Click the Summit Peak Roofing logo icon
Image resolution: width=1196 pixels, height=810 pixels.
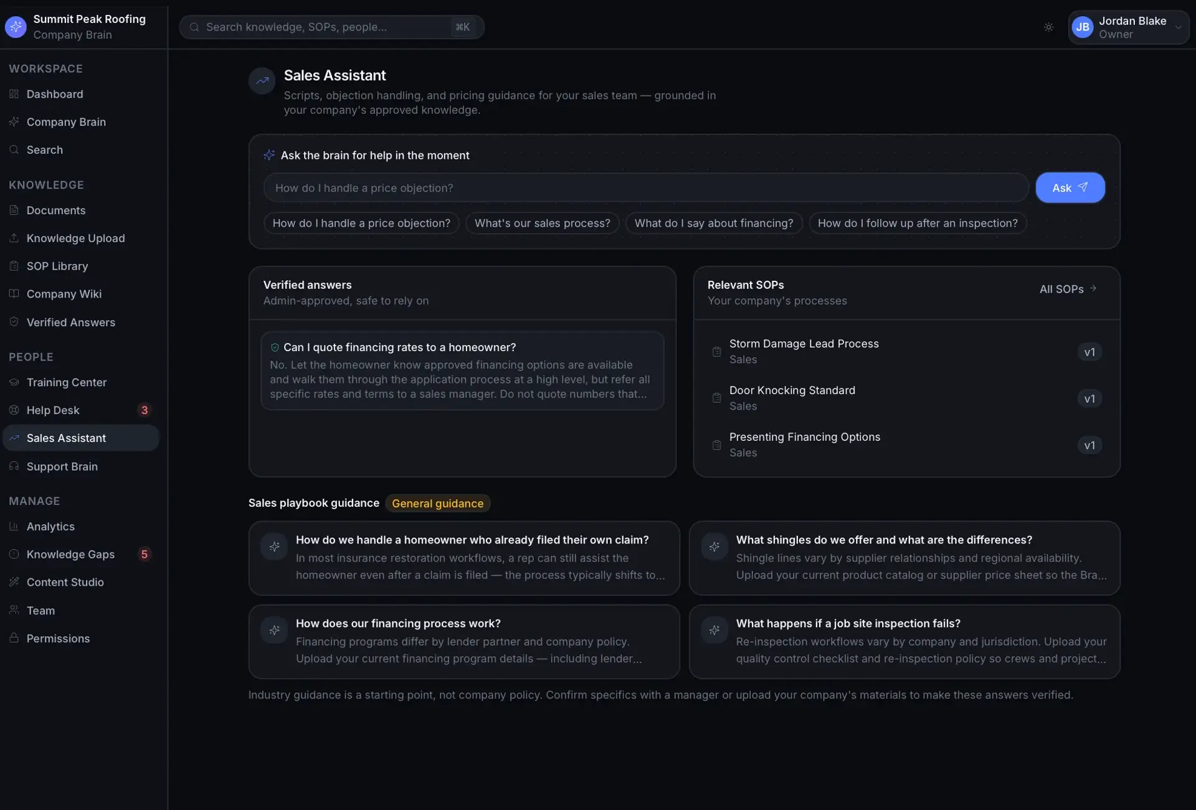coord(16,27)
